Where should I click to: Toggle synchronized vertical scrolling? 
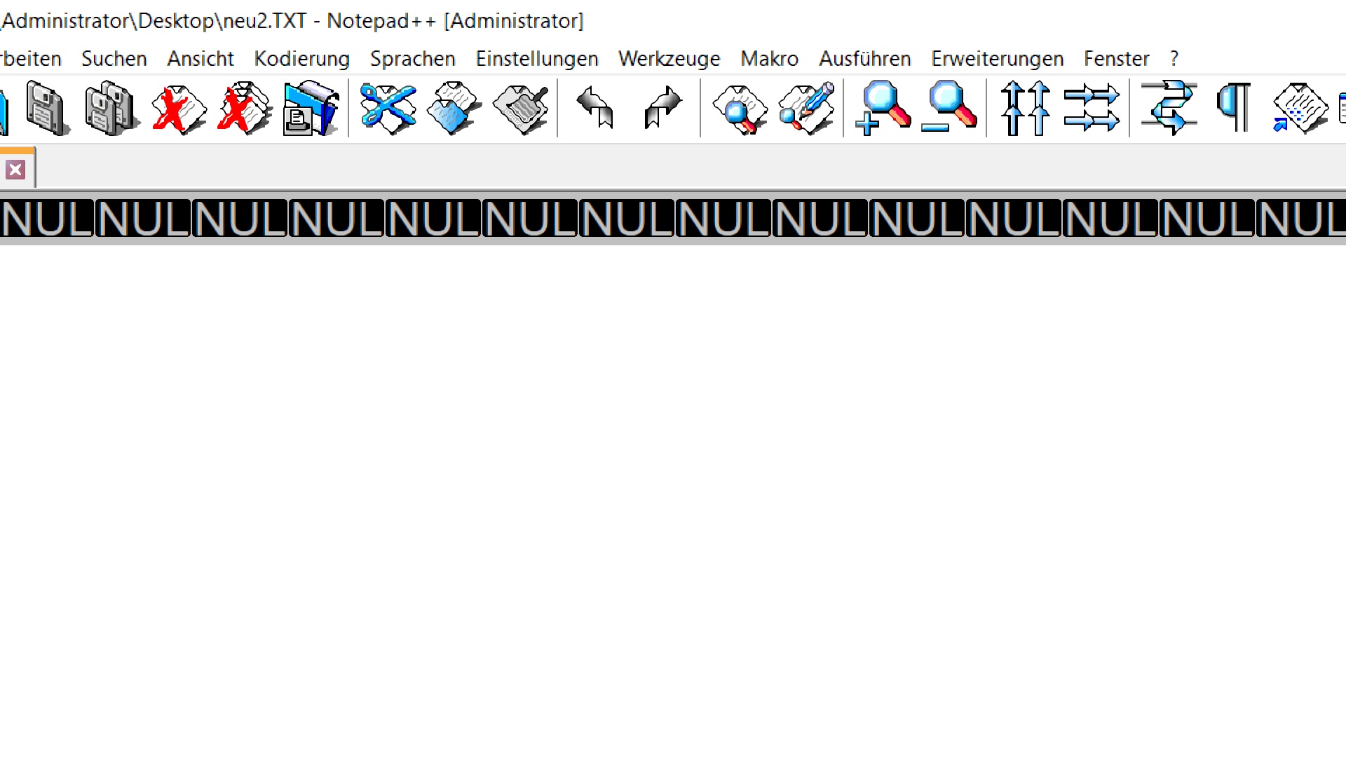pos(1025,108)
